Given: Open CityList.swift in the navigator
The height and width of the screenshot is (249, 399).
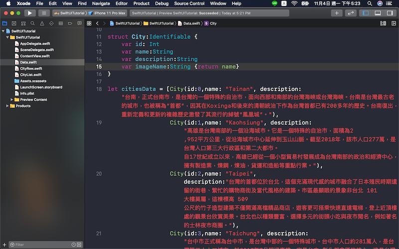Looking at the screenshot, I should coord(31,75).
